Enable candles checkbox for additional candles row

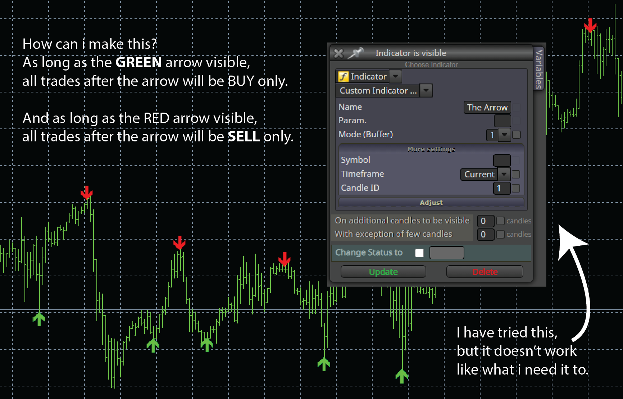click(500, 221)
